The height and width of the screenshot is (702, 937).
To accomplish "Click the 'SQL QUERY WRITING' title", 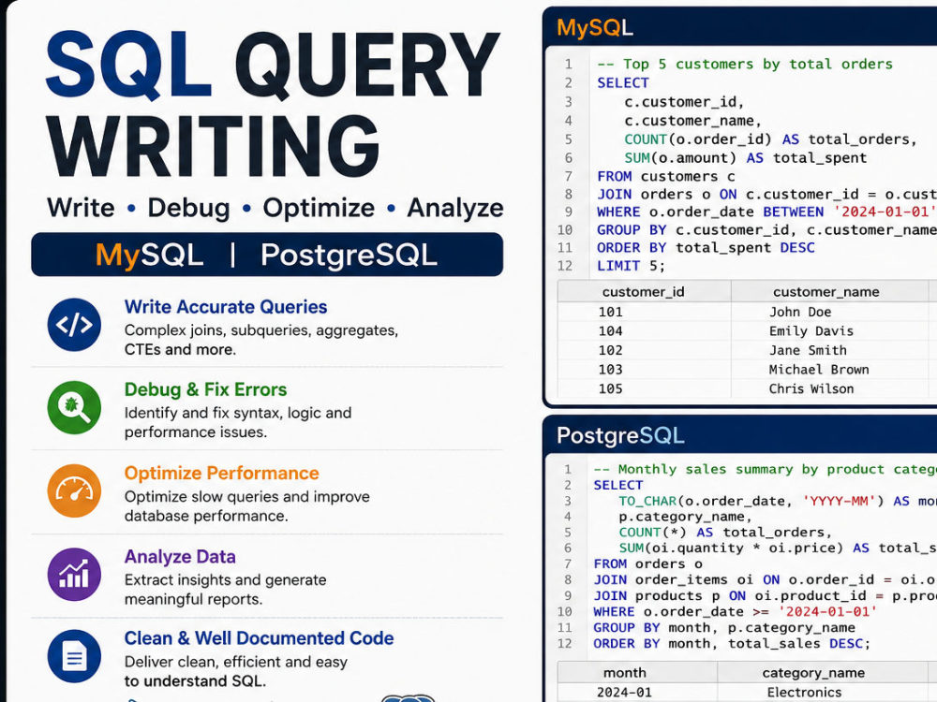I will (x=273, y=103).
